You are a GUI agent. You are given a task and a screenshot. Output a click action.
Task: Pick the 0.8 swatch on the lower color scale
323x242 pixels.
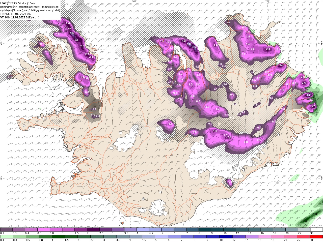click(x=45, y=237)
